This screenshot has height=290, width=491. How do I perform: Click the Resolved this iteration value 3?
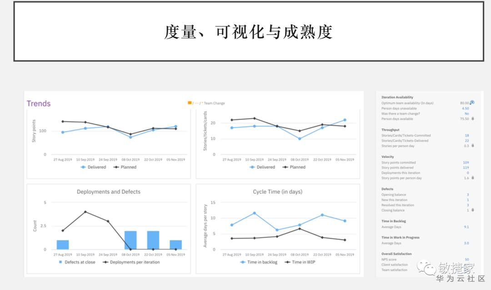coord(468,205)
